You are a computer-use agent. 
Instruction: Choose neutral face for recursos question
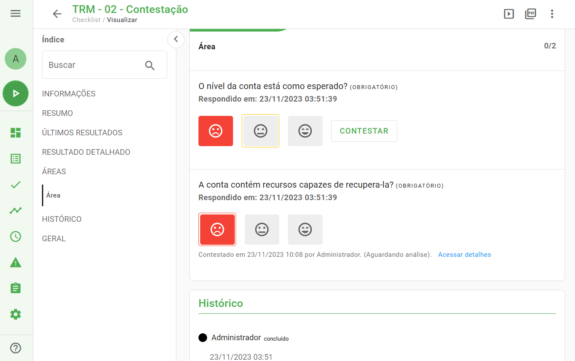(x=262, y=230)
